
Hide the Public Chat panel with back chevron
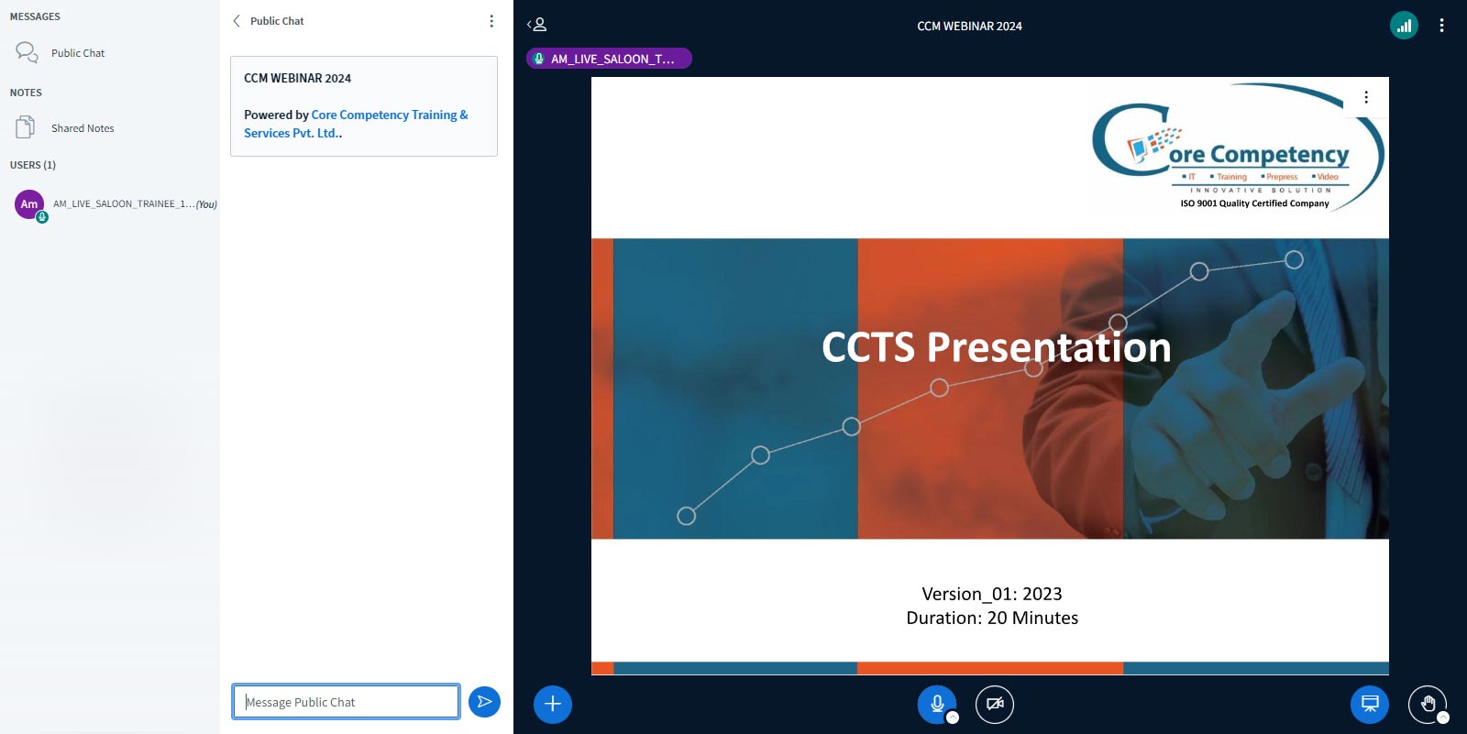pos(237,21)
